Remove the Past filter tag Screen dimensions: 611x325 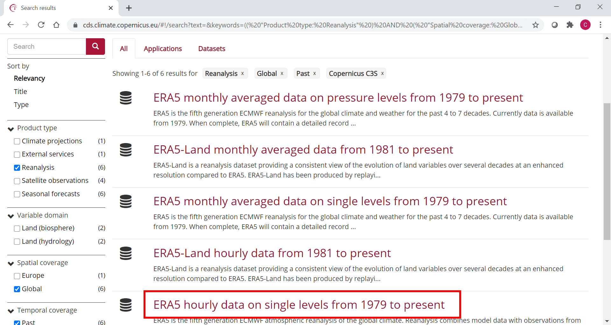[315, 74]
